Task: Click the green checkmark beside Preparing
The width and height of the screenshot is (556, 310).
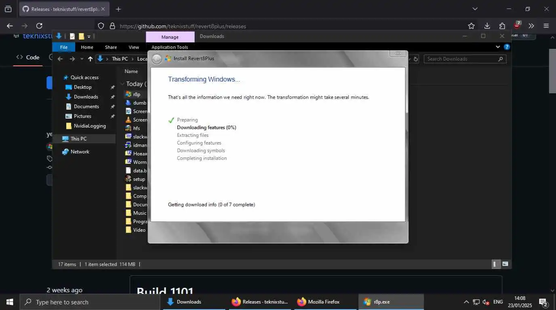Action: (x=171, y=120)
